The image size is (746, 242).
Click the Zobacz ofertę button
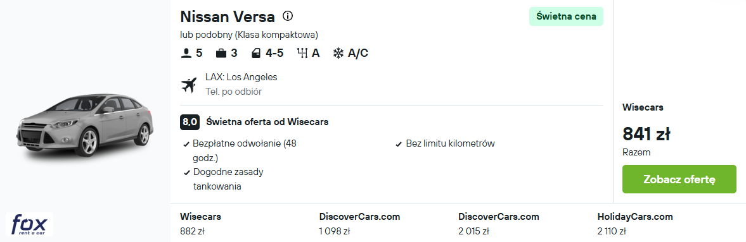[679, 179]
